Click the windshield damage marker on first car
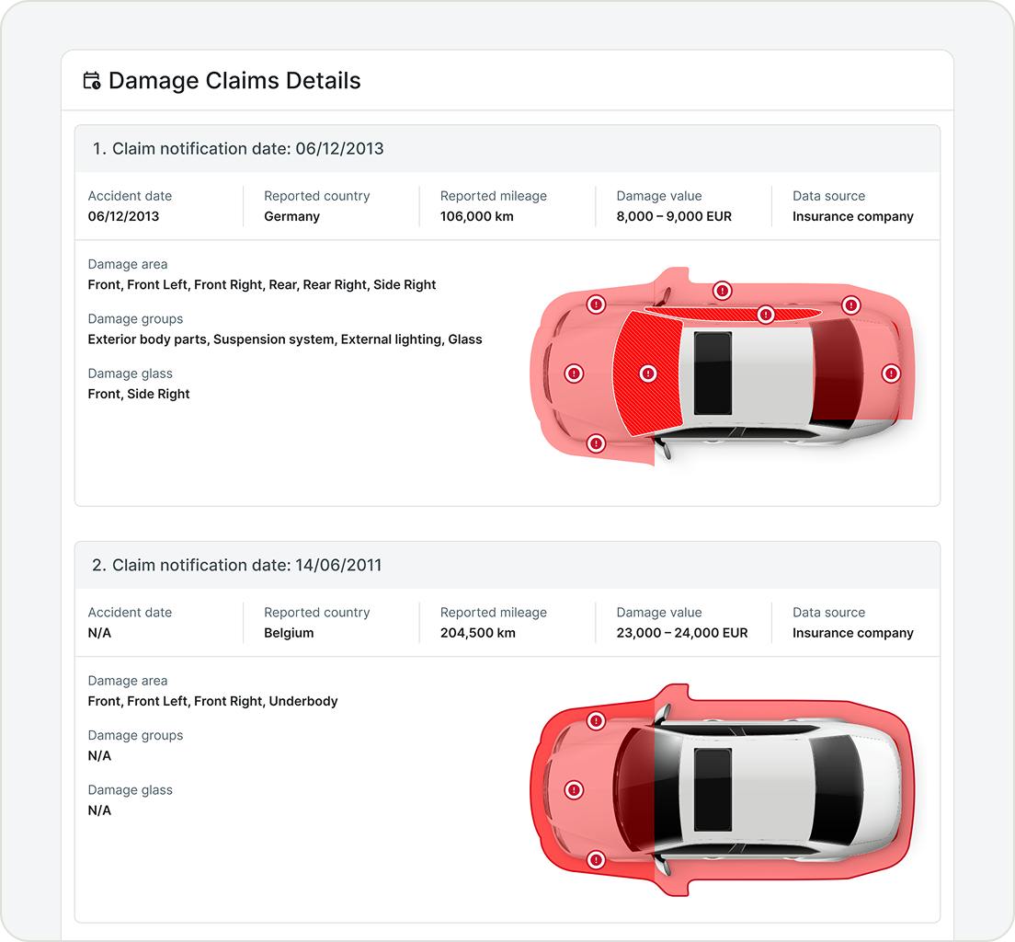 tap(648, 373)
